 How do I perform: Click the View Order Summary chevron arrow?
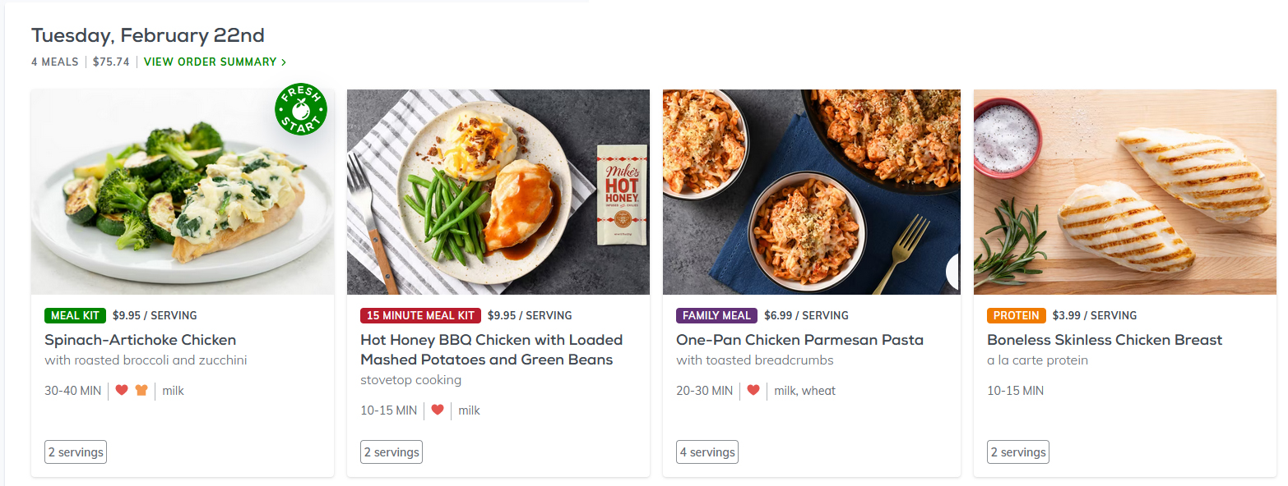pyautogui.click(x=284, y=62)
